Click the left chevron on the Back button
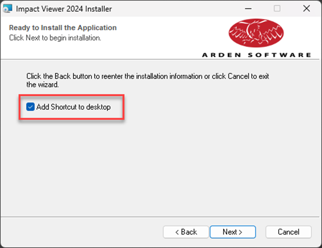 [x=177, y=232]
